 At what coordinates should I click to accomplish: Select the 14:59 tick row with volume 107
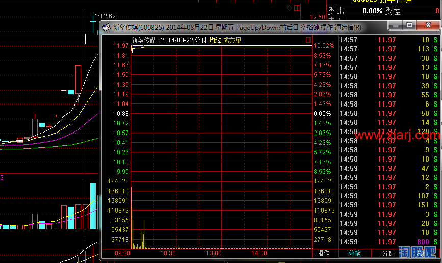click(x=388, y=196)
